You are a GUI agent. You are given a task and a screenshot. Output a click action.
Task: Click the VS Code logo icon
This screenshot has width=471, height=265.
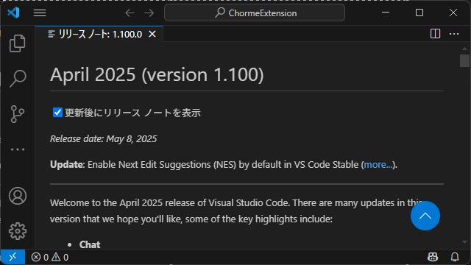point(13,13)
